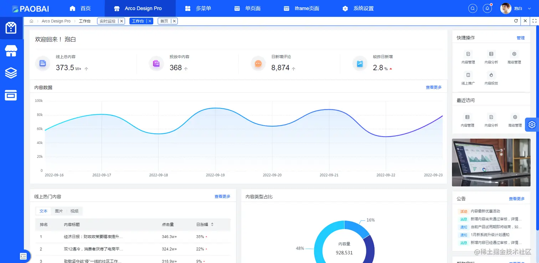Select the window icon in left sidebar
539x263 pixels.
tap(11, 95)
